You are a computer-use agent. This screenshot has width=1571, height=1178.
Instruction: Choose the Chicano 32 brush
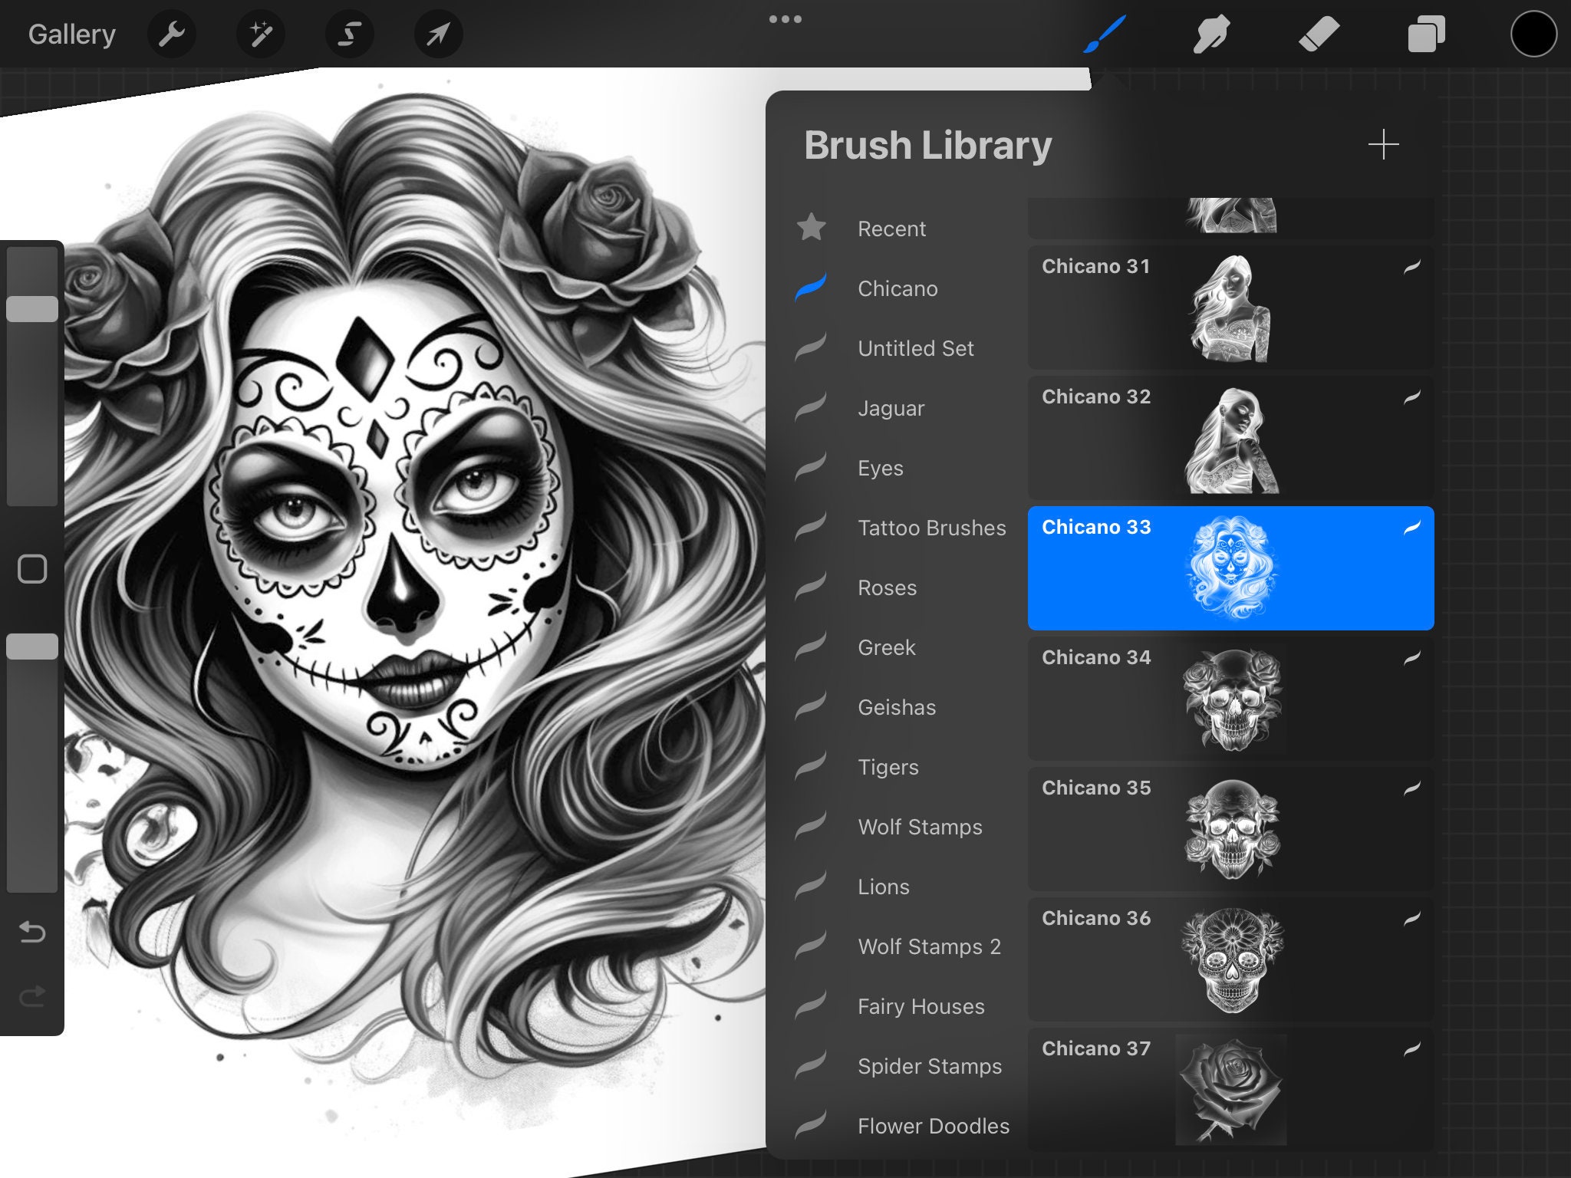tap(1230, 438)
